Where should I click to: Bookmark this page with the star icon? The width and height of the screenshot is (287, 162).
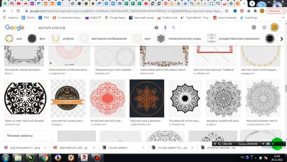(226, 11)
